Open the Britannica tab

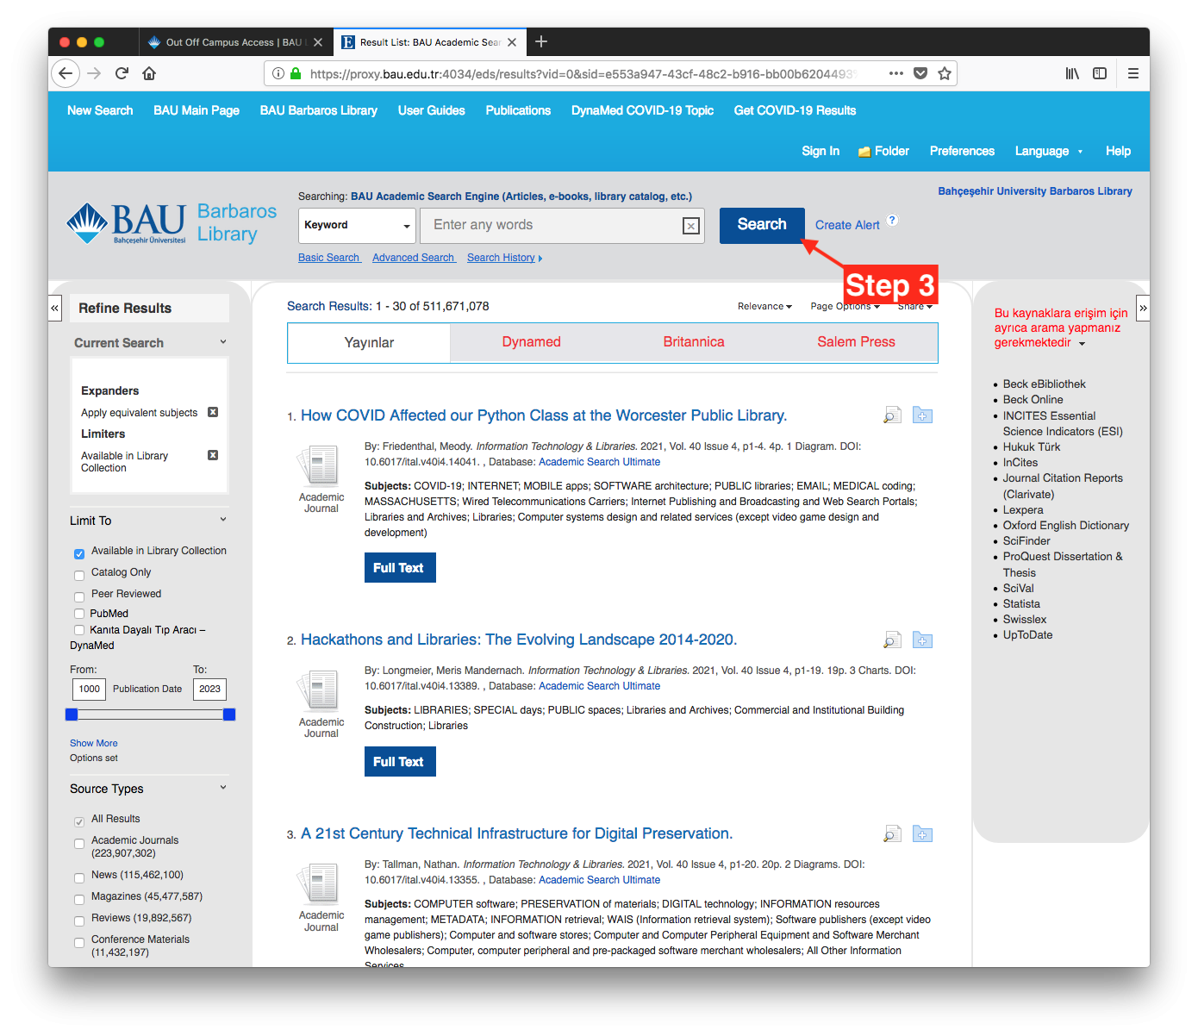tap(694, 342)
